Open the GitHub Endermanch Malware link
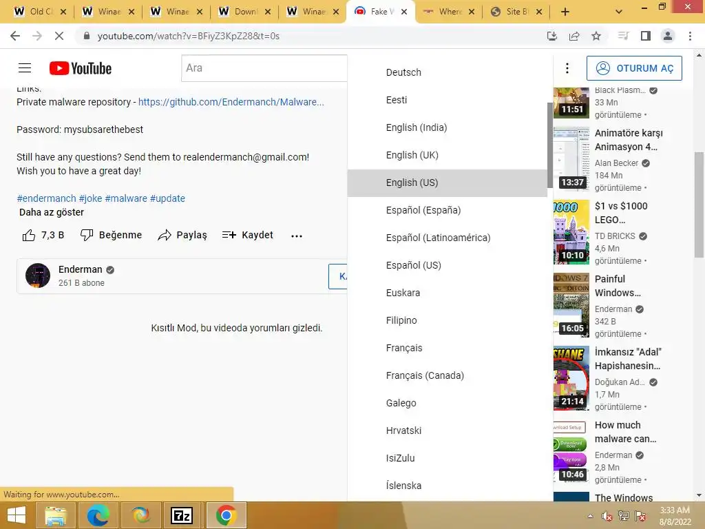This screenshot has height=529, width=705. pos(231,102)
